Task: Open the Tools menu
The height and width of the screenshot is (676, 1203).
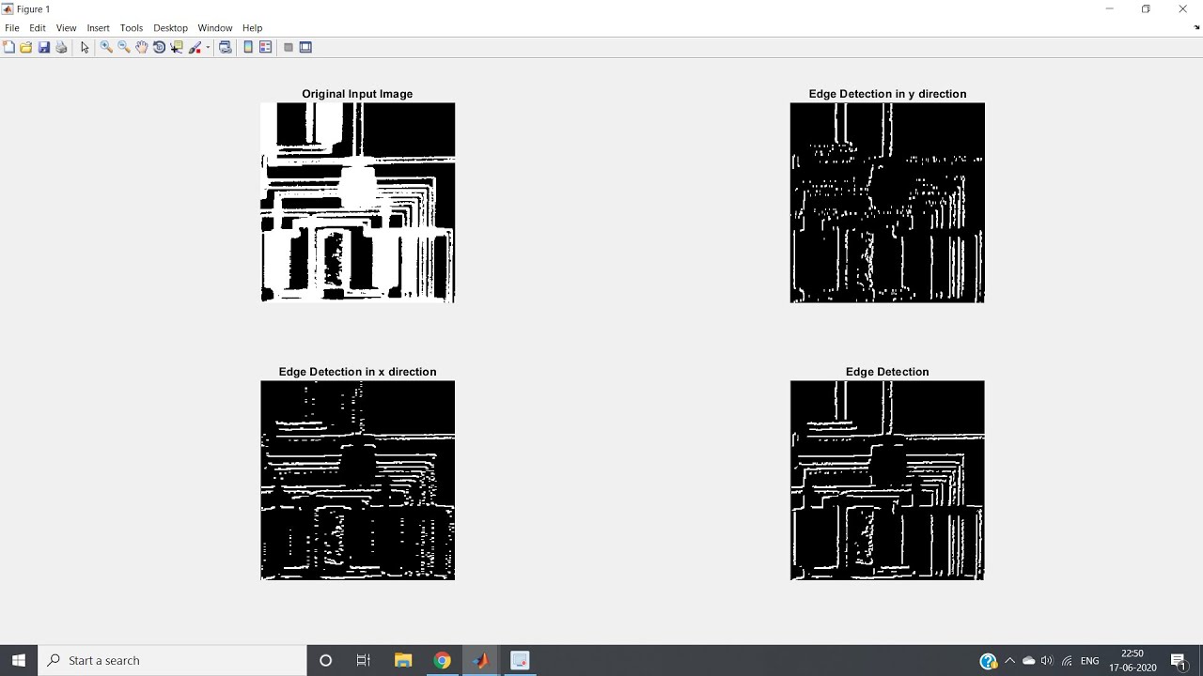Action: pyautogui.click(x=132, y=28)
